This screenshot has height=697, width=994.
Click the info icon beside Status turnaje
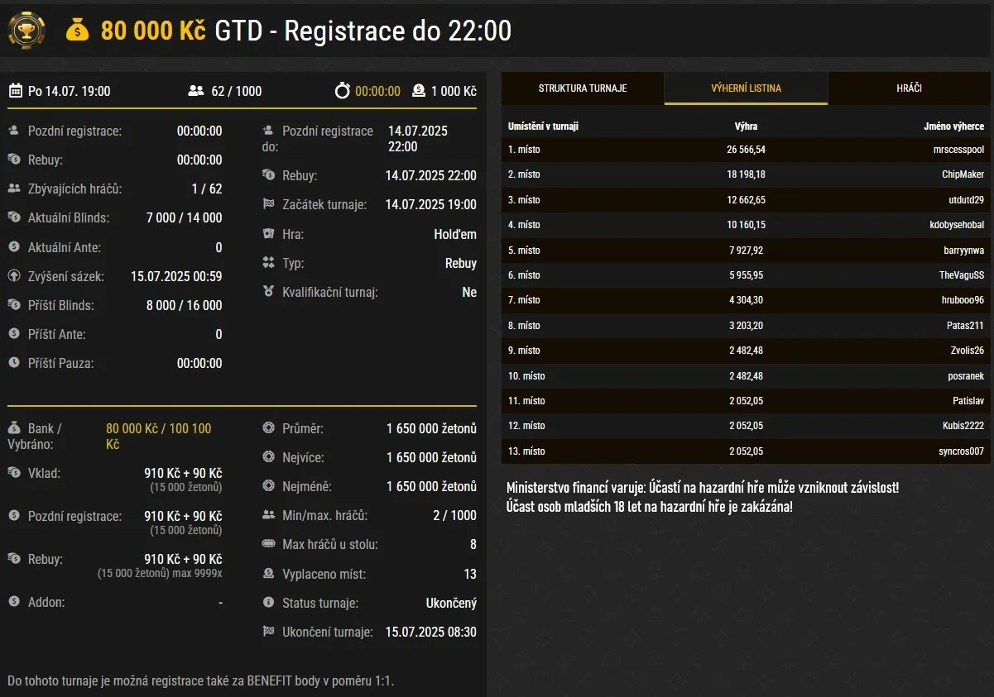point(268,603)
